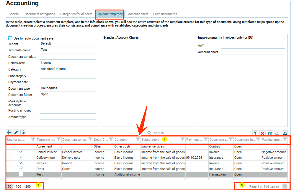Check the auto save box in Test row
The width and height of the screenshot is (291, 190).
21,174
